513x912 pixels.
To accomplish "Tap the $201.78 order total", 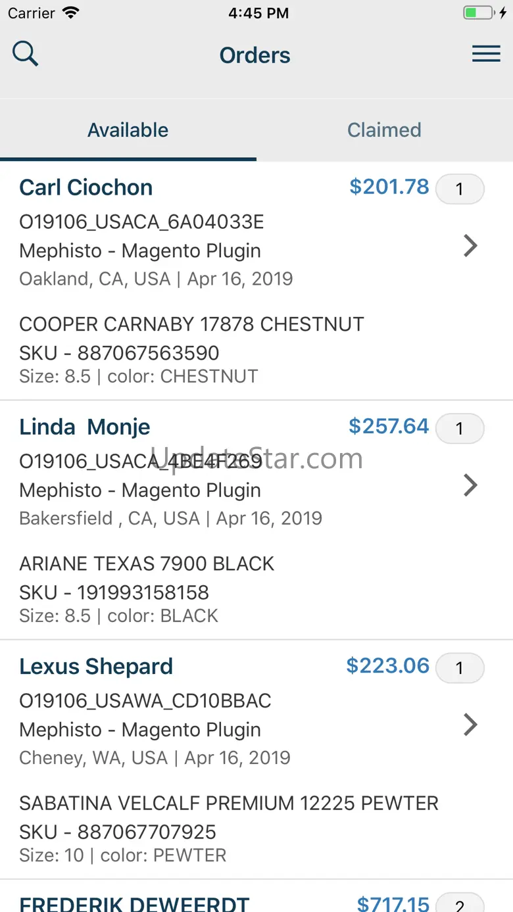I will click(x=389, y=187).
